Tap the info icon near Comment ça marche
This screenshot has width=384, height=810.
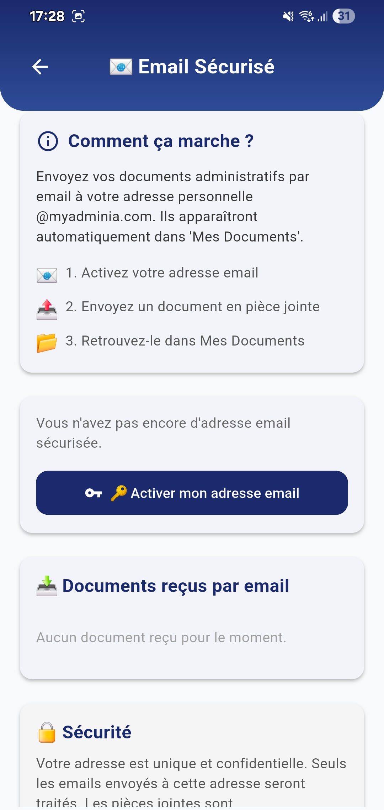[48, 141]
